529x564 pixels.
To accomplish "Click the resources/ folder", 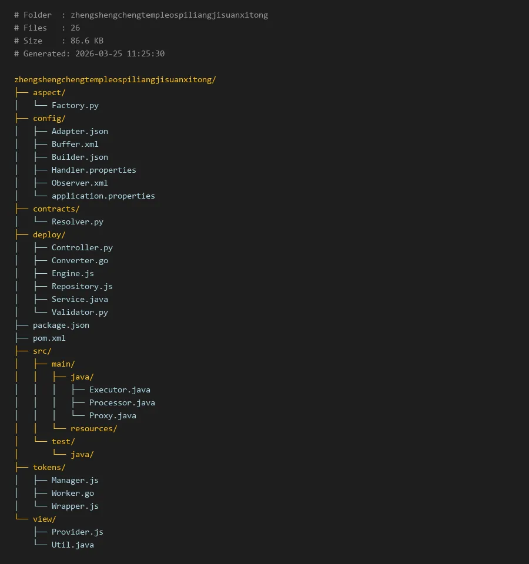I will click(93, 428).
